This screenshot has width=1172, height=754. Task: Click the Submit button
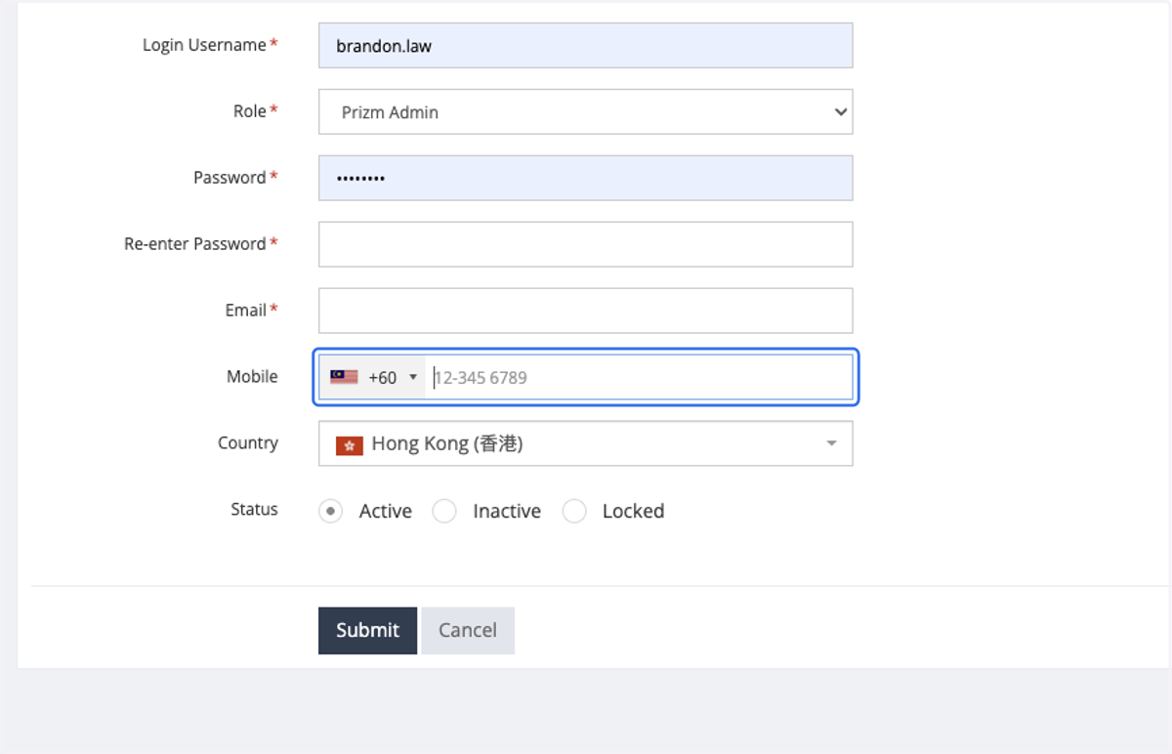pos(367,630)
